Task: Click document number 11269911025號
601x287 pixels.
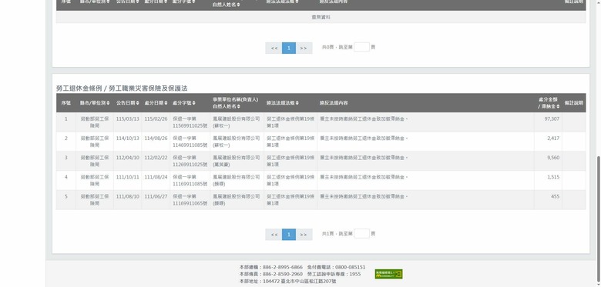Action: coord(190,165)
